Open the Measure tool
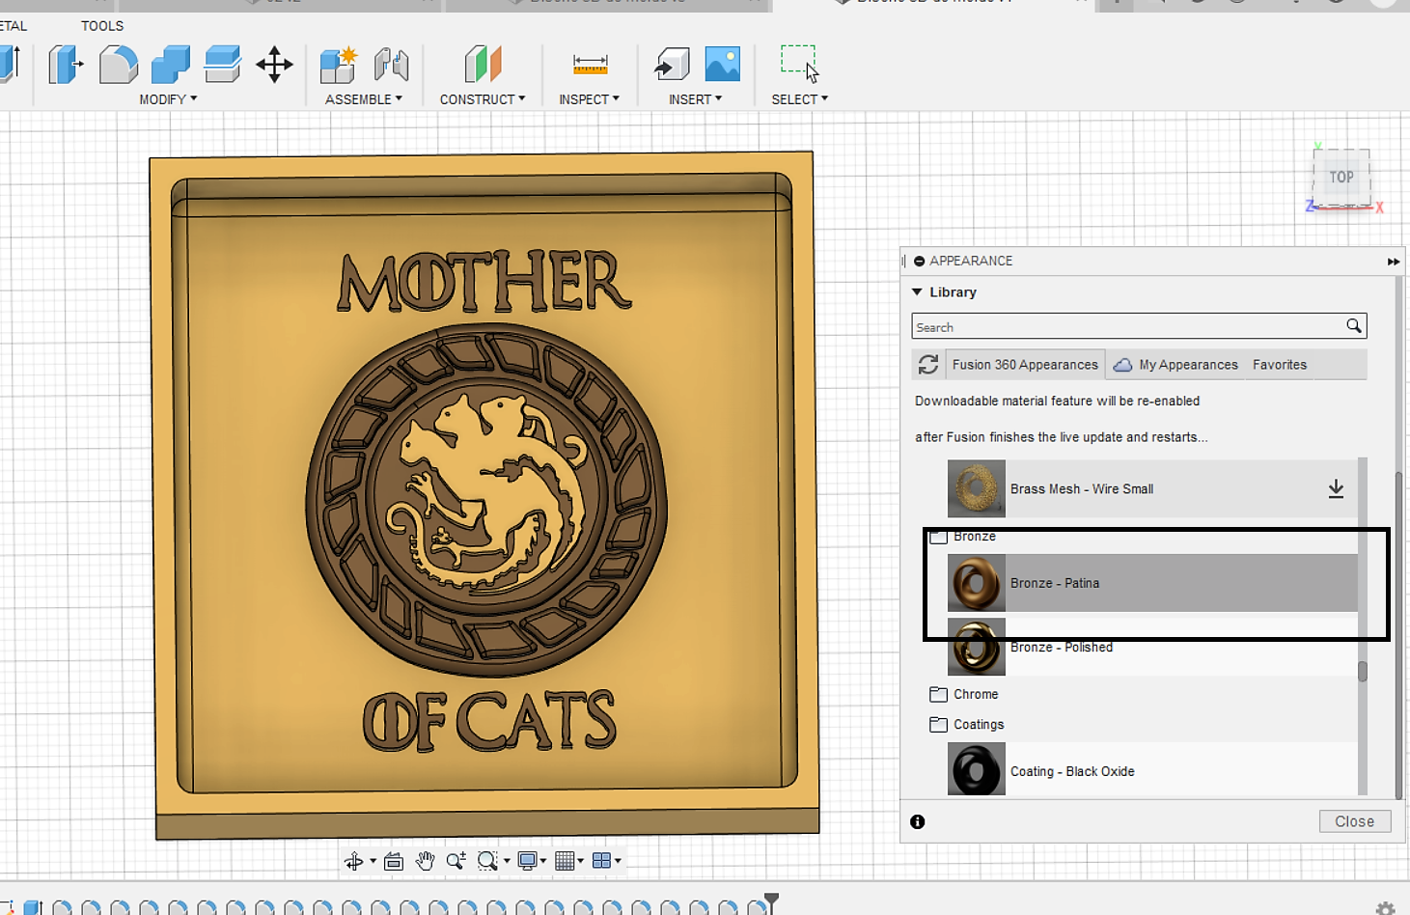The image size is (1410, 915). (590, 65)
